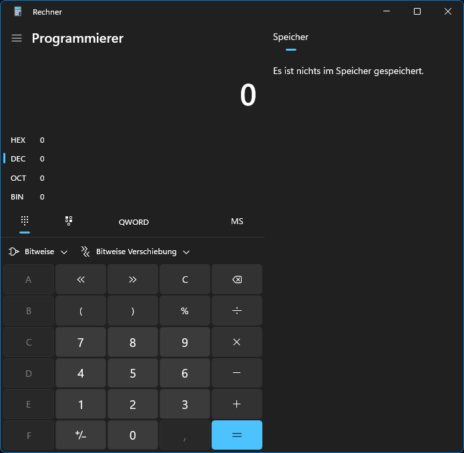Open the hamburger navigation menu
This screenshot has height=453, width=464.
click(x=17, y=39)
